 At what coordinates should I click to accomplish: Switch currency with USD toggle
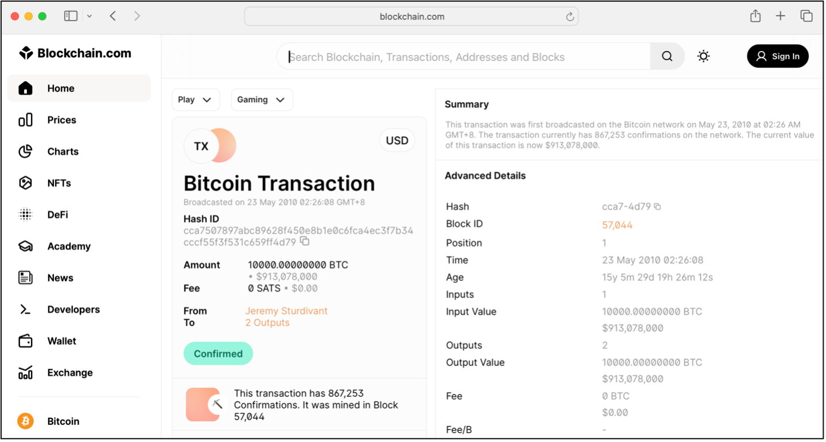click(x=397, y=141)
